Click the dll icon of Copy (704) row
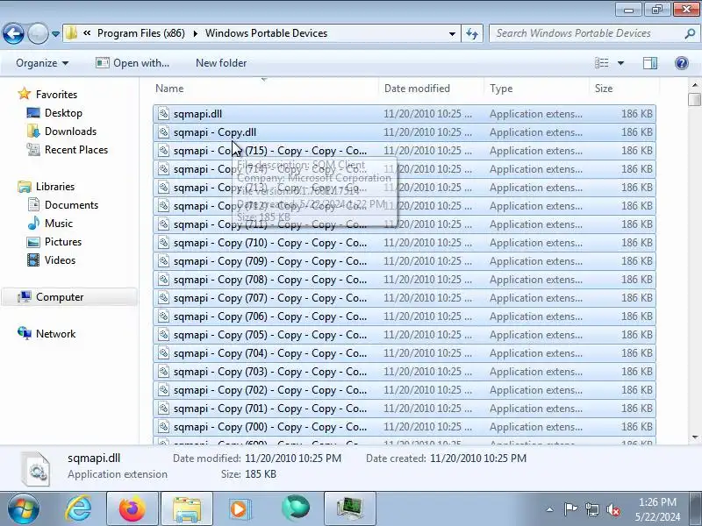This screenshot has height=526, width=702. coord(164,353)
